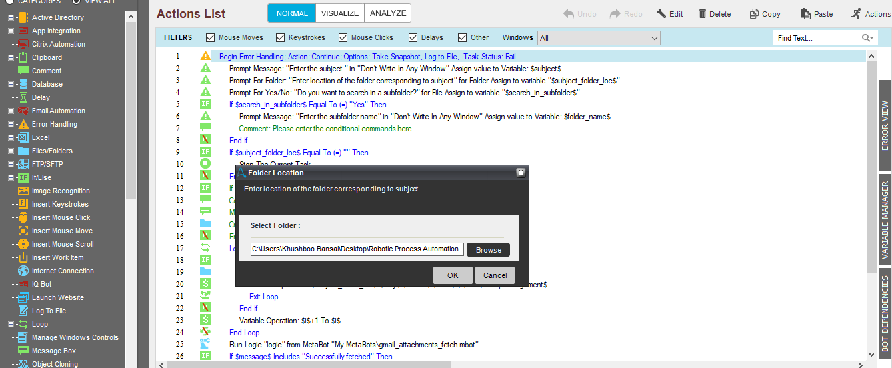Click Browse in Folder Location dialog
This screenshot has height=368, width=892.
coord(488,250)
